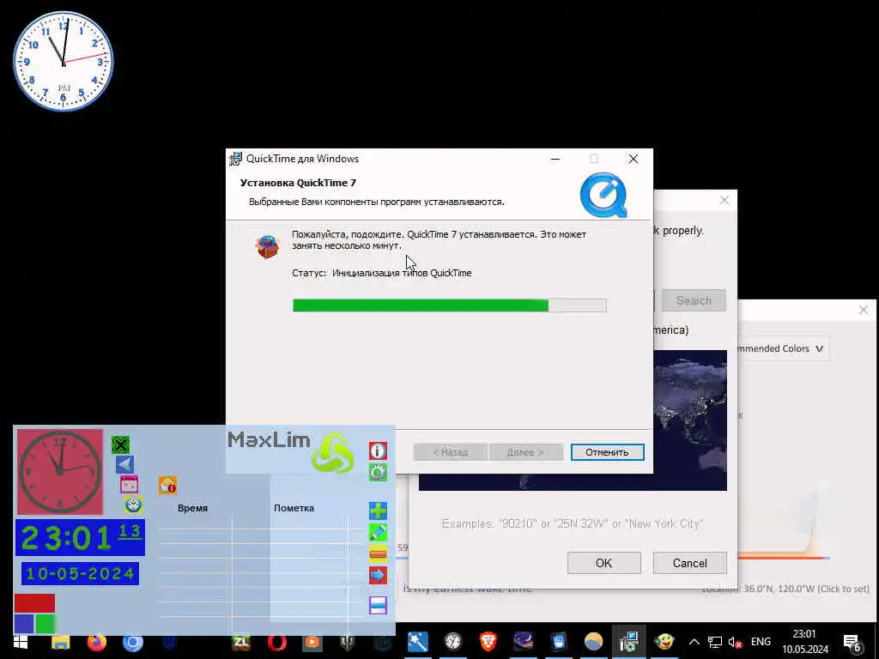This screenshot has width=879, height=659.
Task: Click the desktop analog clock widget
Action: (64, 61)
